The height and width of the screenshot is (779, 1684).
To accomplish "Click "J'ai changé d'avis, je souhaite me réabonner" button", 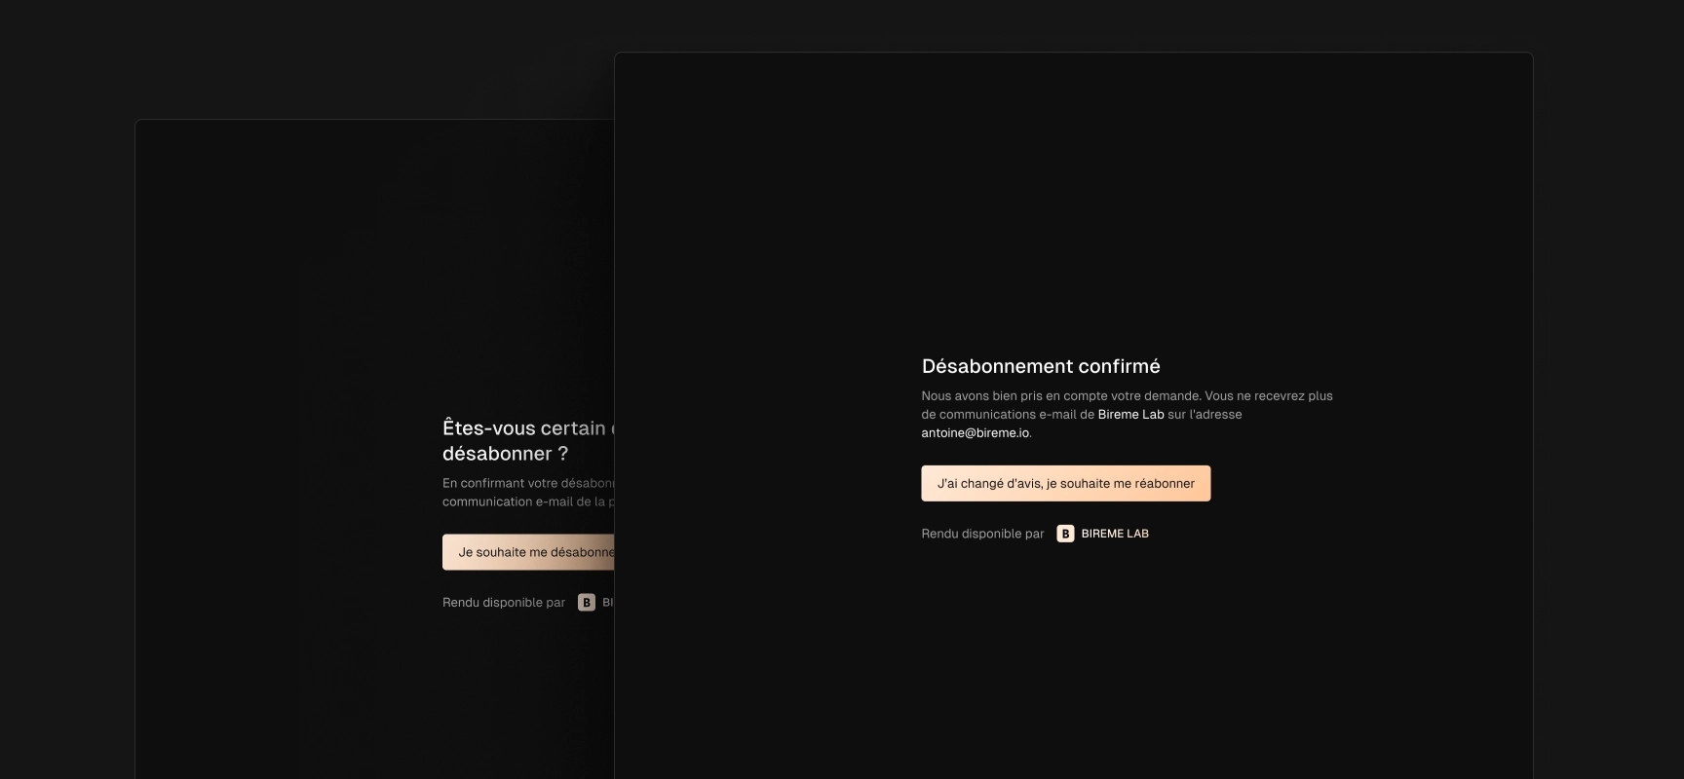I will [1065, 483].
